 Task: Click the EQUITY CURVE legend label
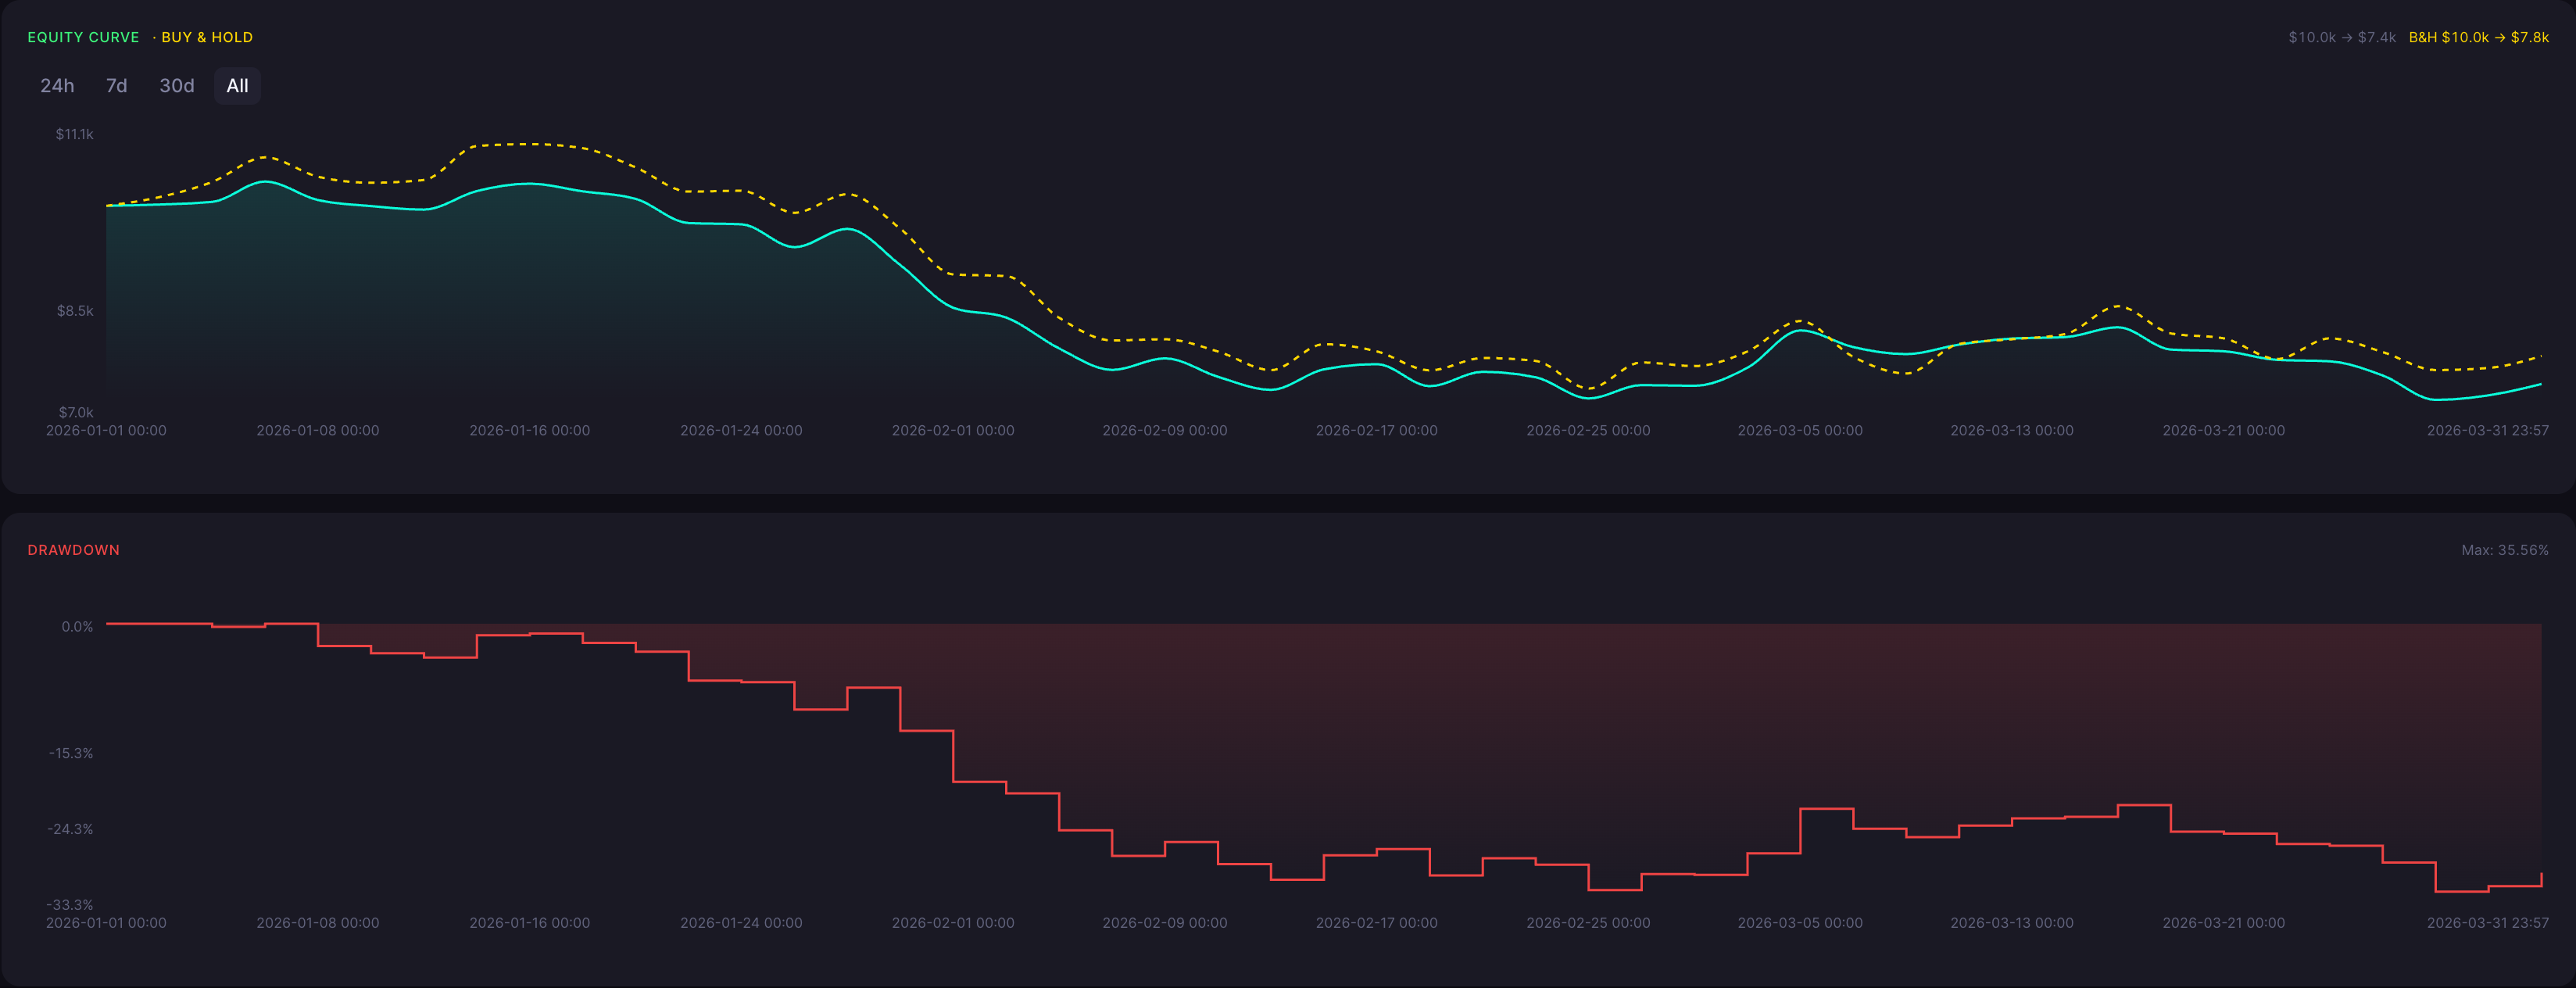click(x=83, y=37)
